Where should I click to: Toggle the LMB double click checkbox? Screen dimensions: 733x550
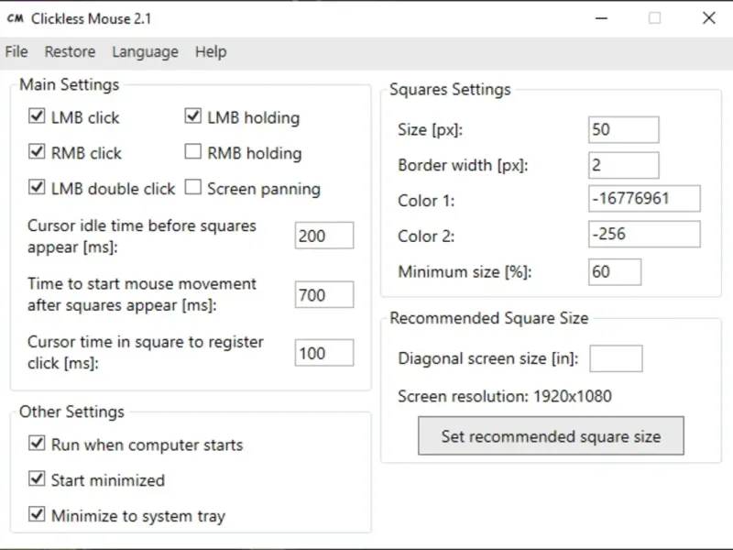coord(37,188)
